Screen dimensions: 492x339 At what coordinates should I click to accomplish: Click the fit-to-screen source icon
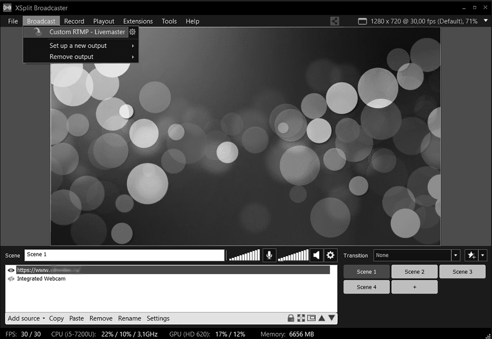(301, 318)
